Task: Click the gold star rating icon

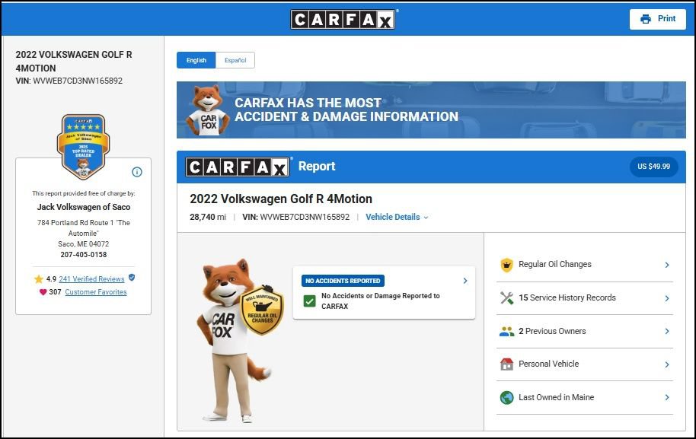Action: tap(39, 279)
